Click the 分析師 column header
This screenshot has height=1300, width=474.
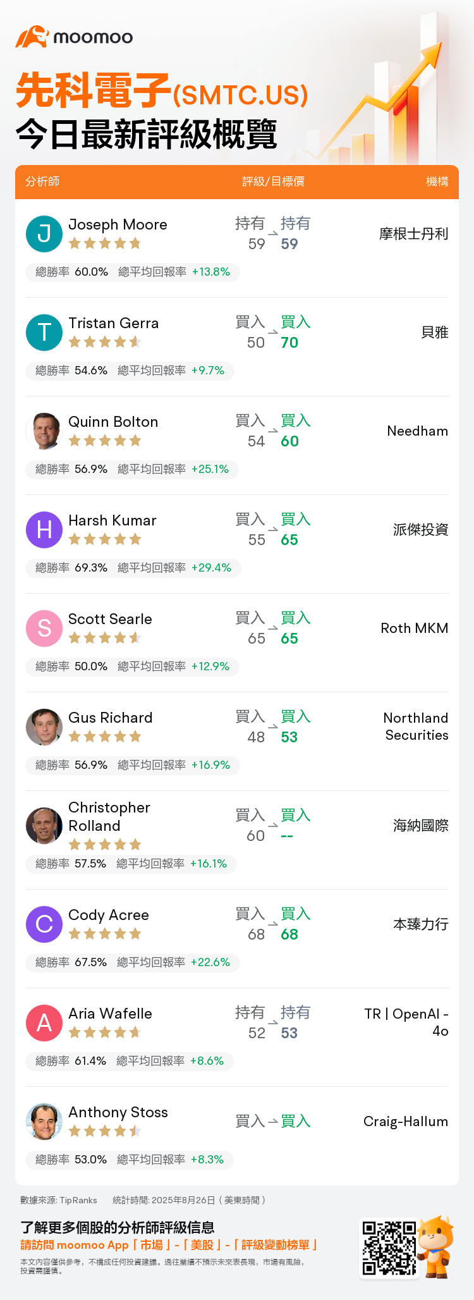click(x=42, y=181)
